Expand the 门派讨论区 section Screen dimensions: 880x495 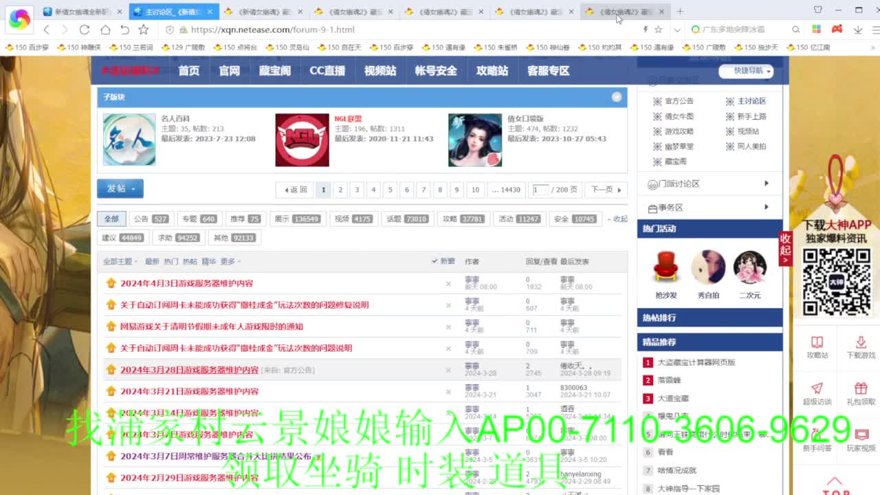[x=709, y=184]
